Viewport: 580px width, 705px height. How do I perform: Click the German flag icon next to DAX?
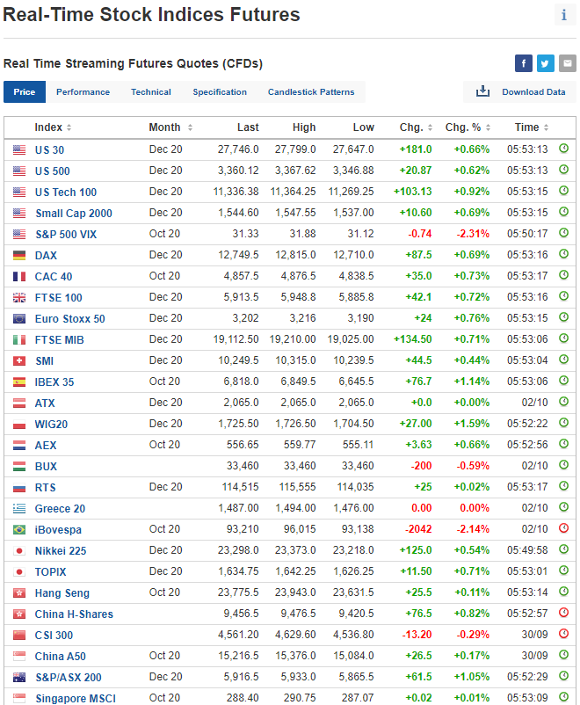click(x=19, y=255)
